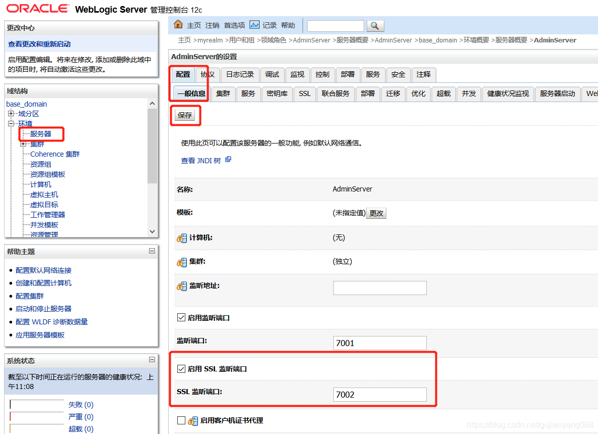The height and width of the screenshot is (434, 598).
Task: Open the 监视 tab
Action: [x=297, y=75]
